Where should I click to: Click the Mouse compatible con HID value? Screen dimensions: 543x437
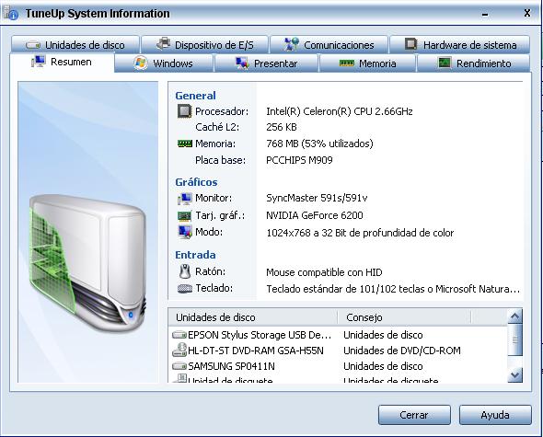(324, 272)
